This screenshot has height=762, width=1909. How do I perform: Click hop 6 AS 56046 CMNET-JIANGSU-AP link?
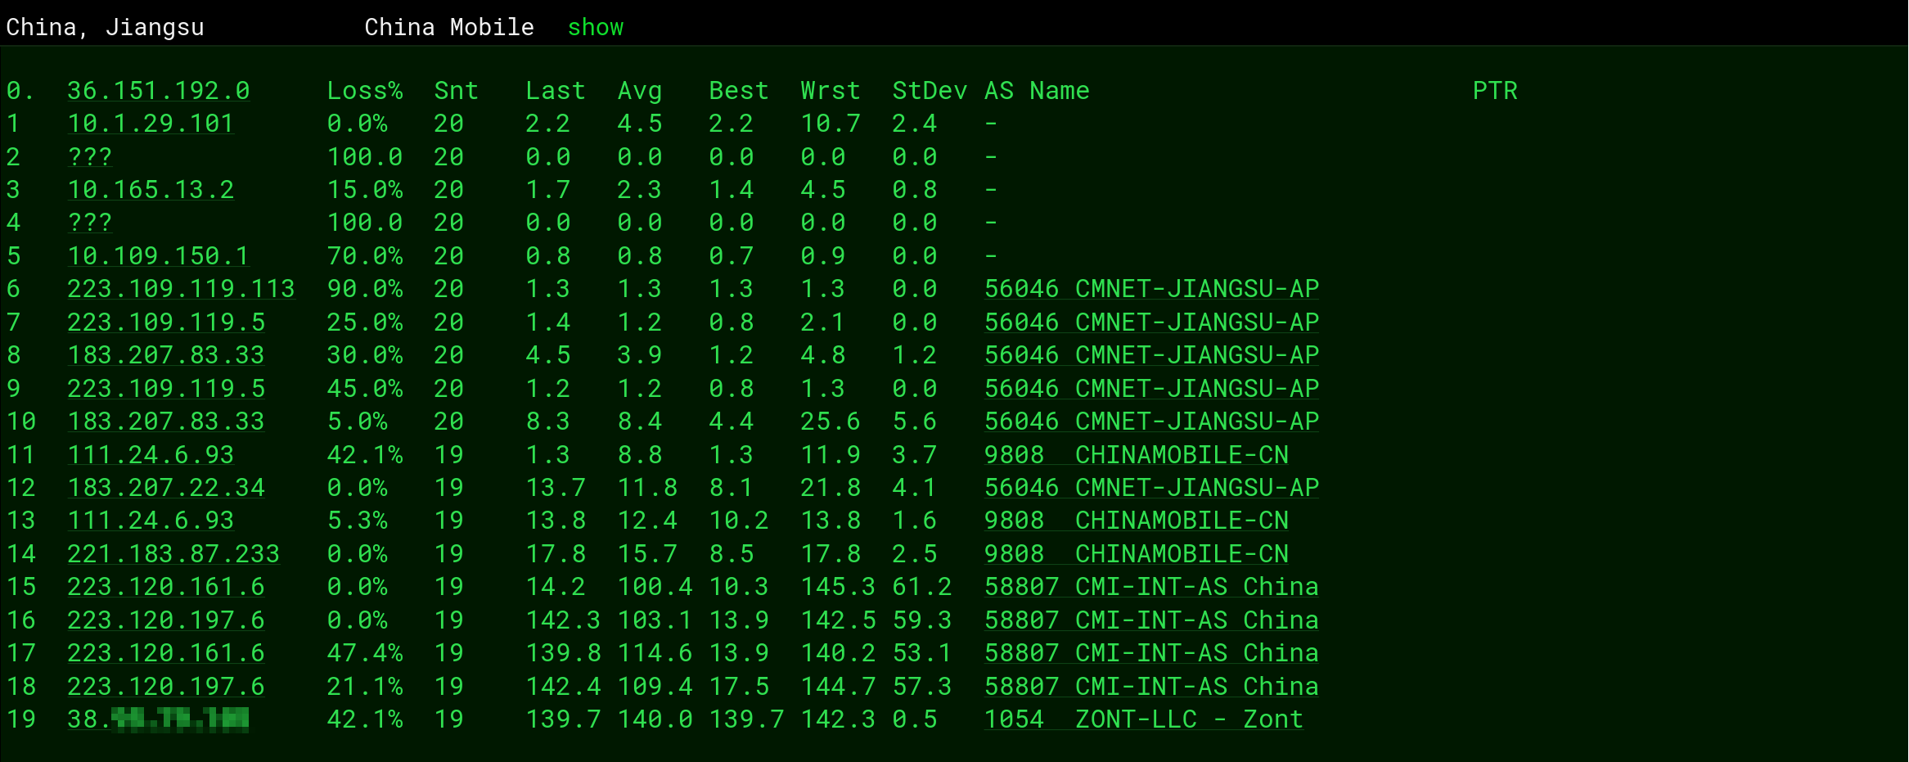tap(1150, 289)
